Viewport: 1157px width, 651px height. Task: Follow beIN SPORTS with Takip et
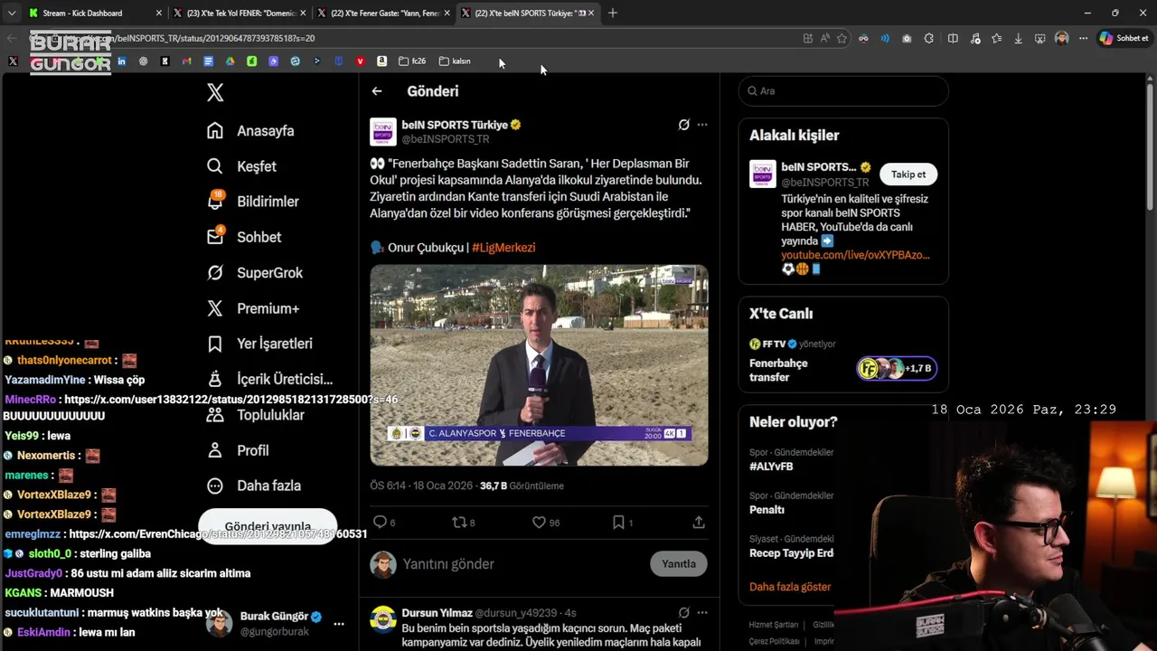908,175
